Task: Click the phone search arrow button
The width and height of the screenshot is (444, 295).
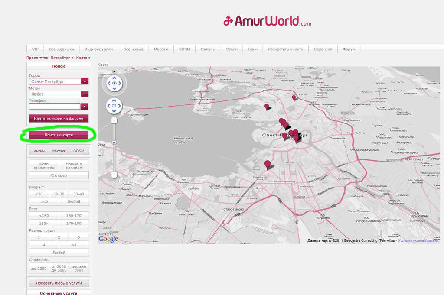Action: (x=85, y=107)
